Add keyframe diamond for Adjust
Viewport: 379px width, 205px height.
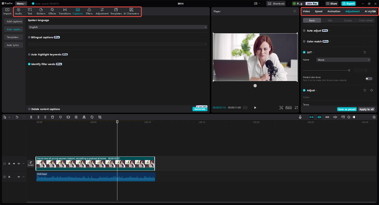(x=372, y=90)
